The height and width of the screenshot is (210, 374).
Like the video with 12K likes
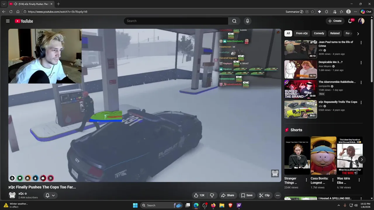click(199, 195)
